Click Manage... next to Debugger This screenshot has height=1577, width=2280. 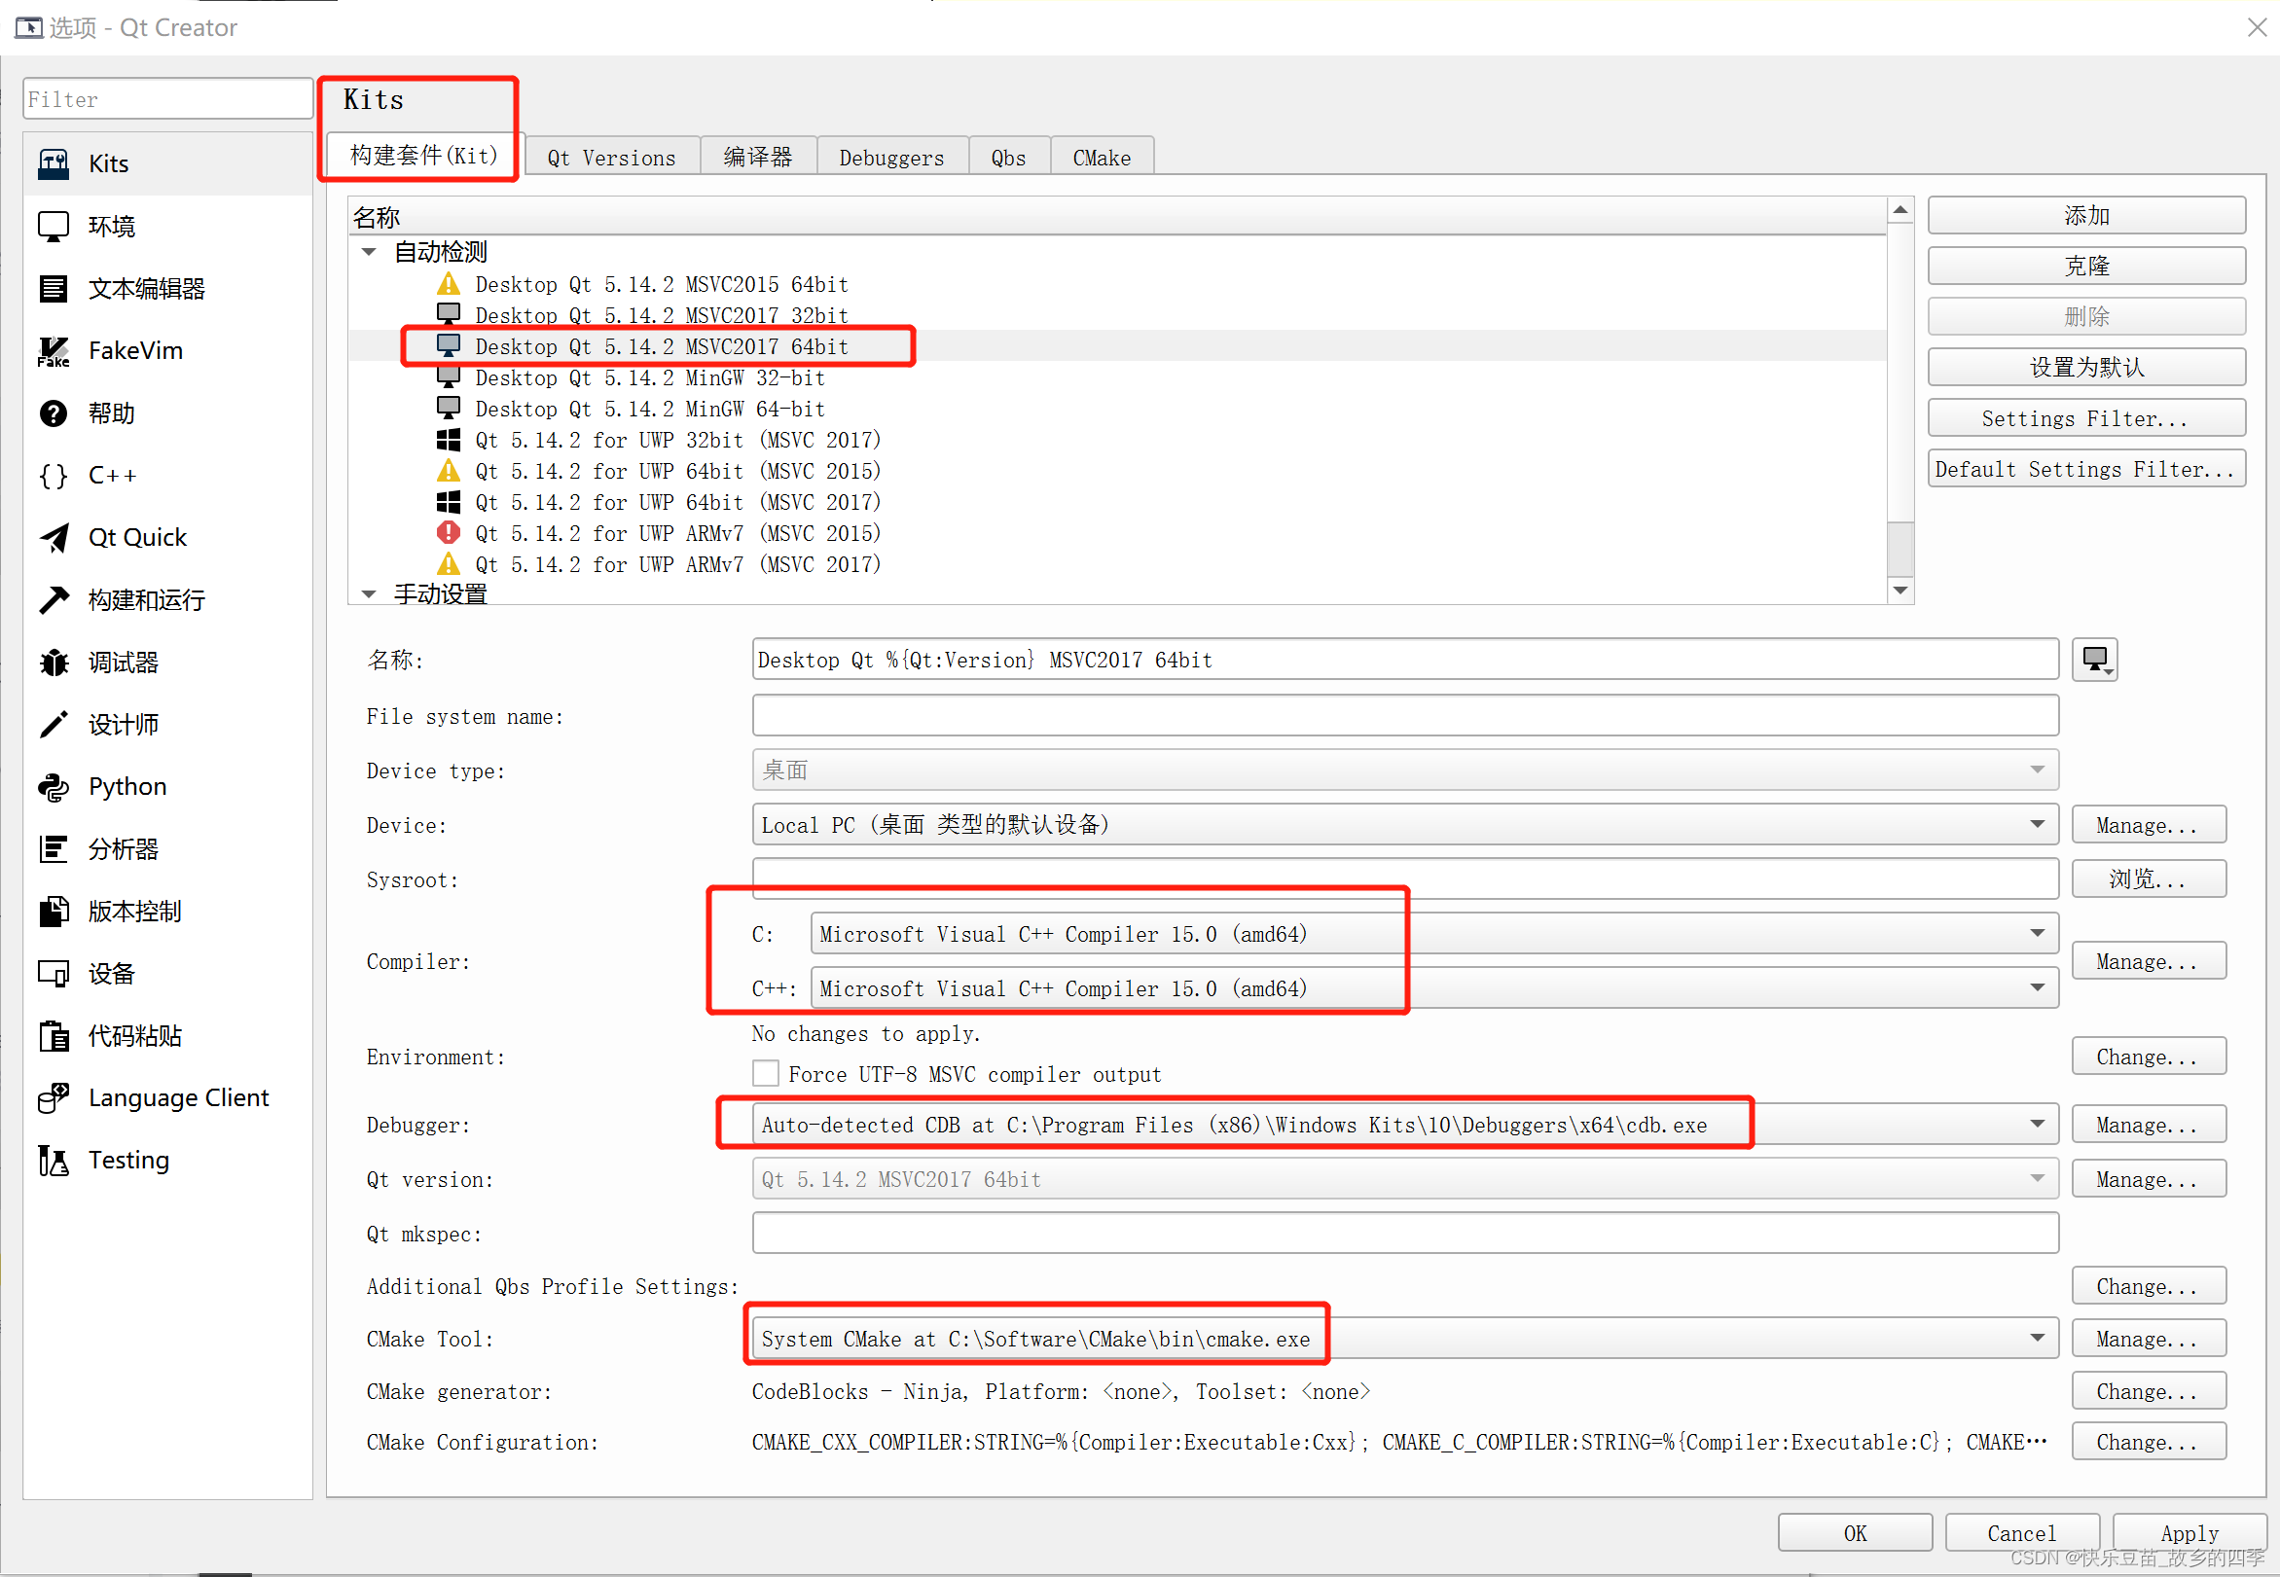pos(2148,1124)
